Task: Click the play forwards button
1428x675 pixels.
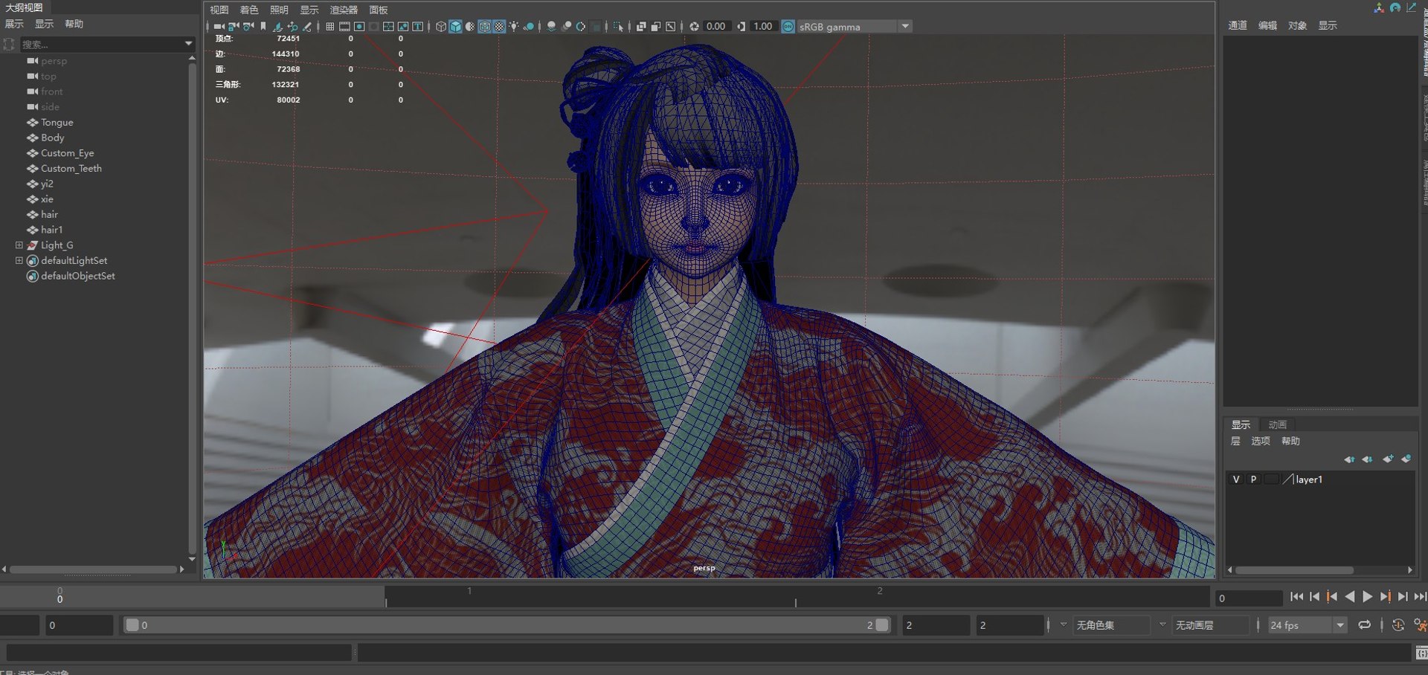Action: click(x=1367, y=596)
